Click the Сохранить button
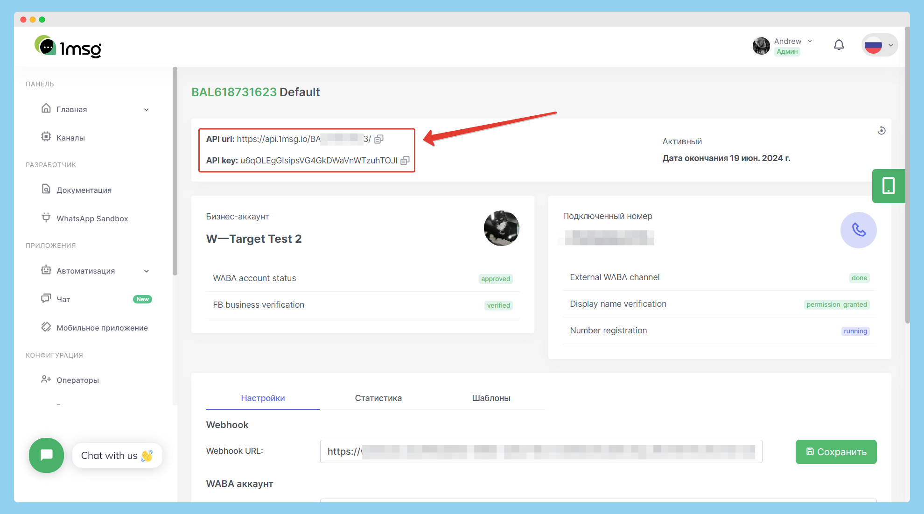The image size is (924, 514). [836, 452]
